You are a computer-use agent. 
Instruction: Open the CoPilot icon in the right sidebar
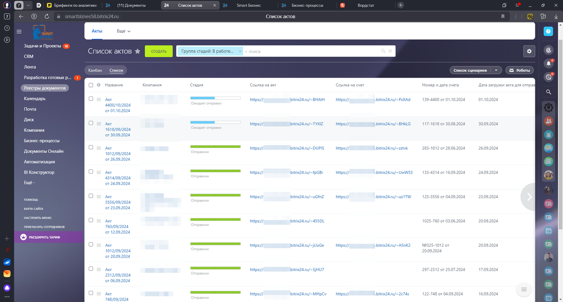point(548,50)
